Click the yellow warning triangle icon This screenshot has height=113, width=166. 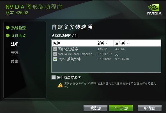60,85
